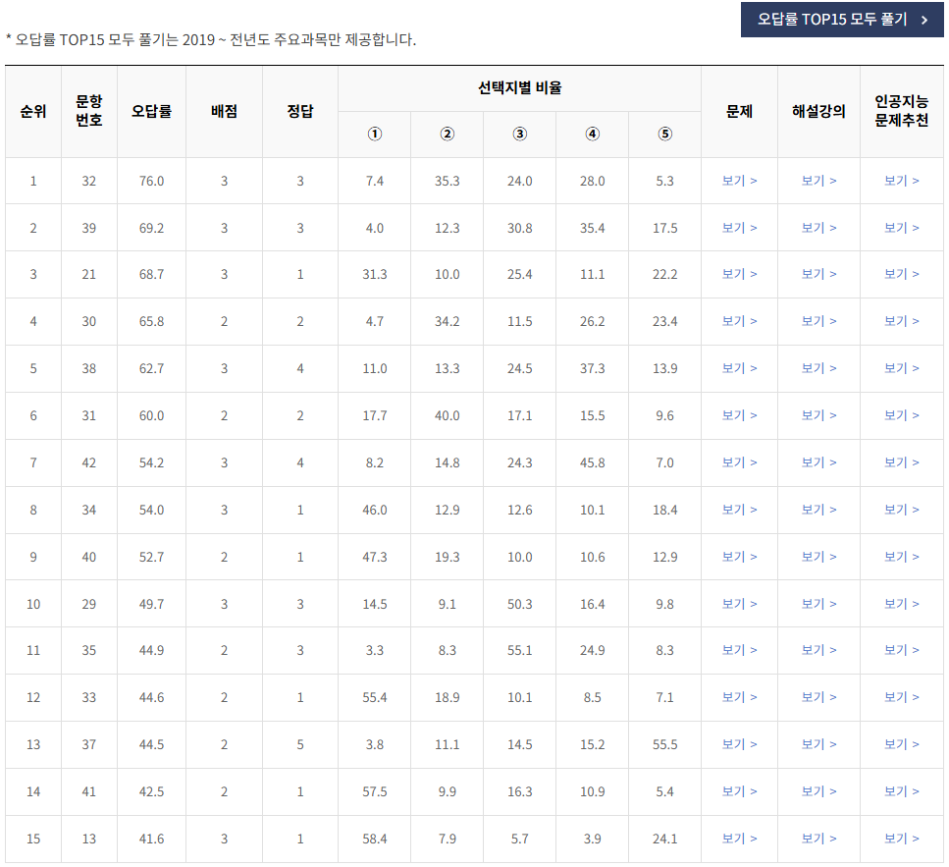
Task: Click the 선택지별 비율 column header
Action: (x=519, y=88)
